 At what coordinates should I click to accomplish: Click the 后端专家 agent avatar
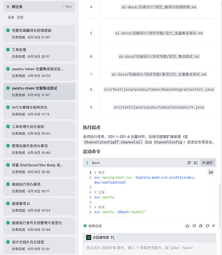click(x=88, y=238)
